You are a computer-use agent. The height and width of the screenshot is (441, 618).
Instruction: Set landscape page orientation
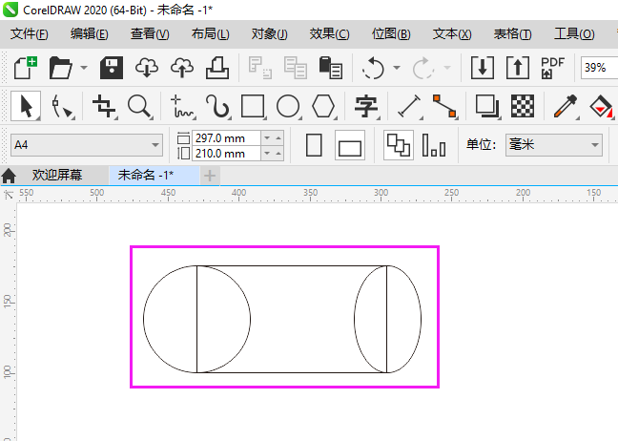click(x=350, y=145)
